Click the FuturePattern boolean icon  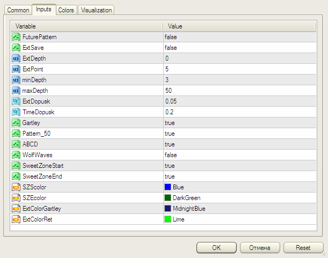pos(16,37)
